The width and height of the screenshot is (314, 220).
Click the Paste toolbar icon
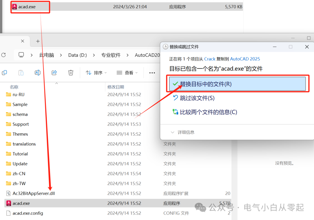[21, 73]
